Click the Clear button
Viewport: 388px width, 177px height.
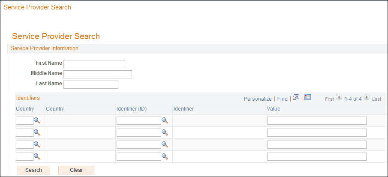point(76,170)
